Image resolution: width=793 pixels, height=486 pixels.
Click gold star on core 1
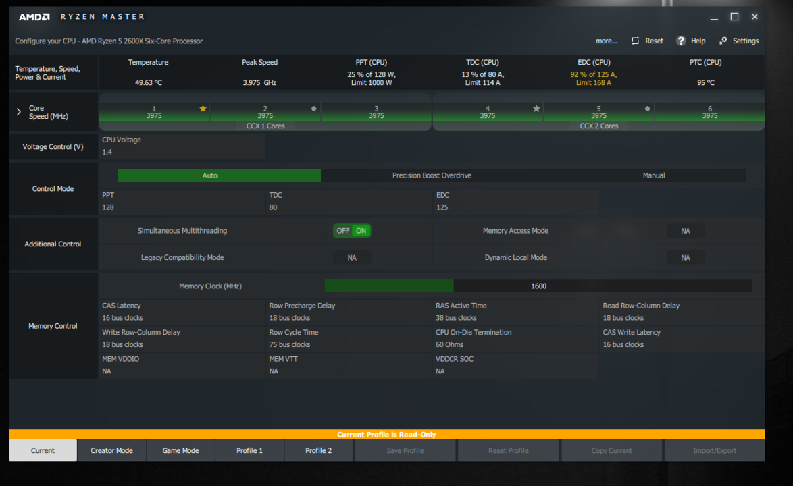203,109
